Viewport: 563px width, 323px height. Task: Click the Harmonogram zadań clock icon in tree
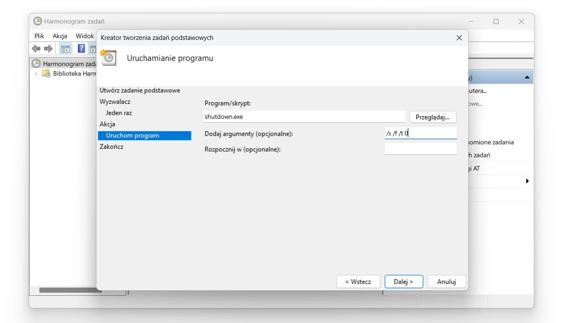point(37,63)
